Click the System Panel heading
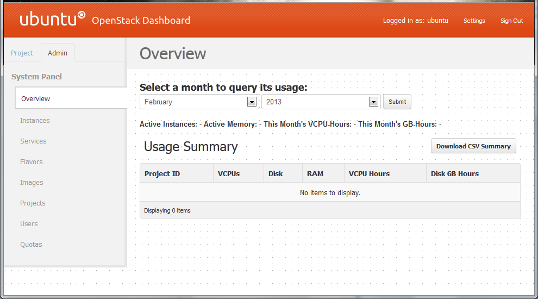Viewport: 538px width, 299px height. (x=37, y=77)
